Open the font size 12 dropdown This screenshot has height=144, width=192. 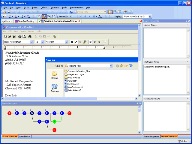coord(43,42)
